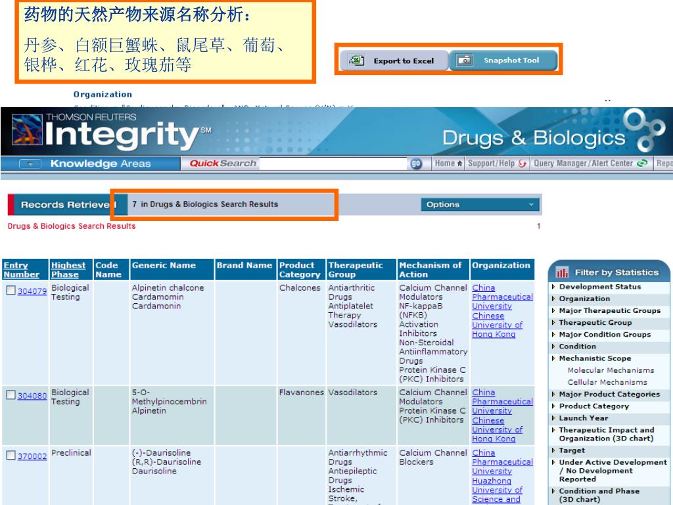
Task: Click 'Calcium Channel Blockers' mechanism cell
Action: click(432, 458)
